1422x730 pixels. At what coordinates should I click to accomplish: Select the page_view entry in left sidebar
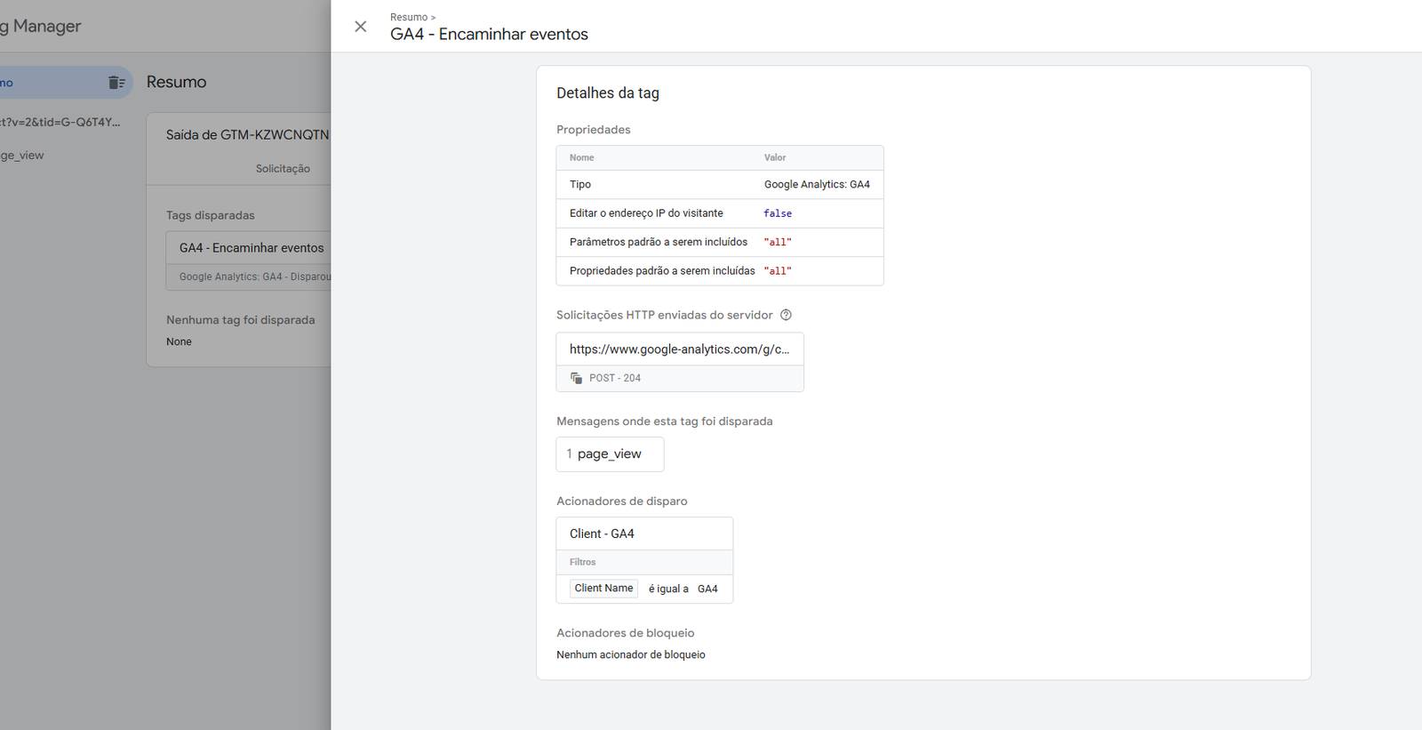(22, 156)
